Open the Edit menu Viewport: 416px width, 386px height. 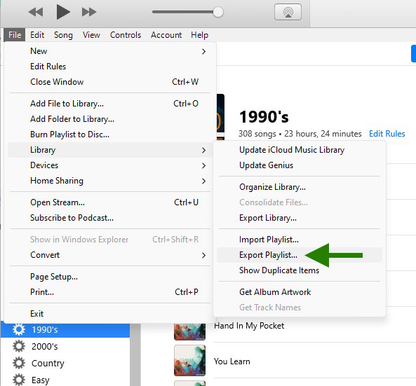click(x=37, y=35)
